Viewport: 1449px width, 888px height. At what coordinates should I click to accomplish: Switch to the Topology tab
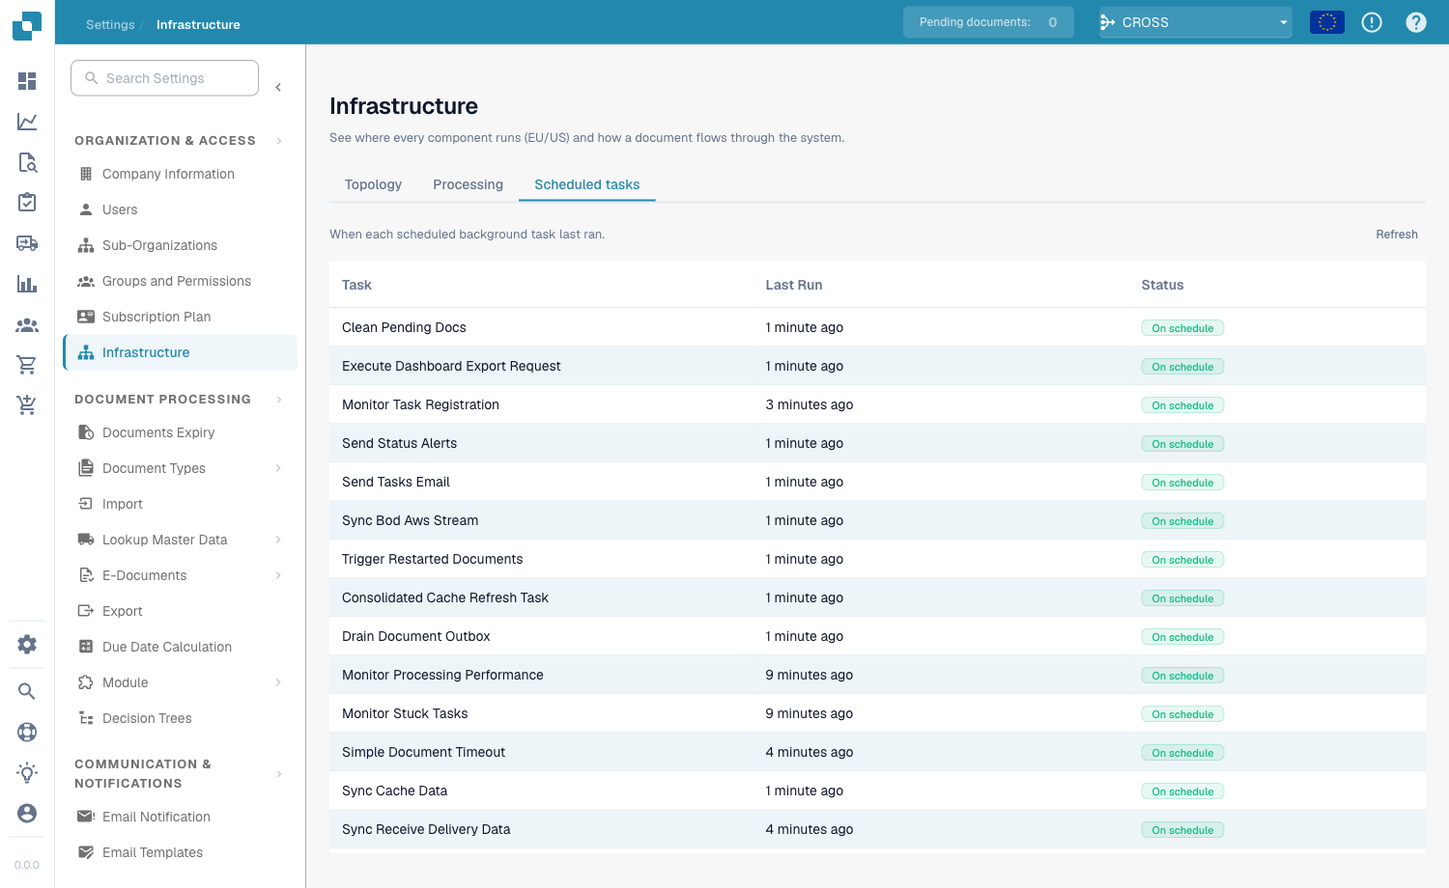(373, 184)
